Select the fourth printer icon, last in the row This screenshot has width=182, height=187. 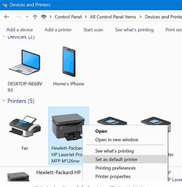pyautogui.click(x=156, y=121)
